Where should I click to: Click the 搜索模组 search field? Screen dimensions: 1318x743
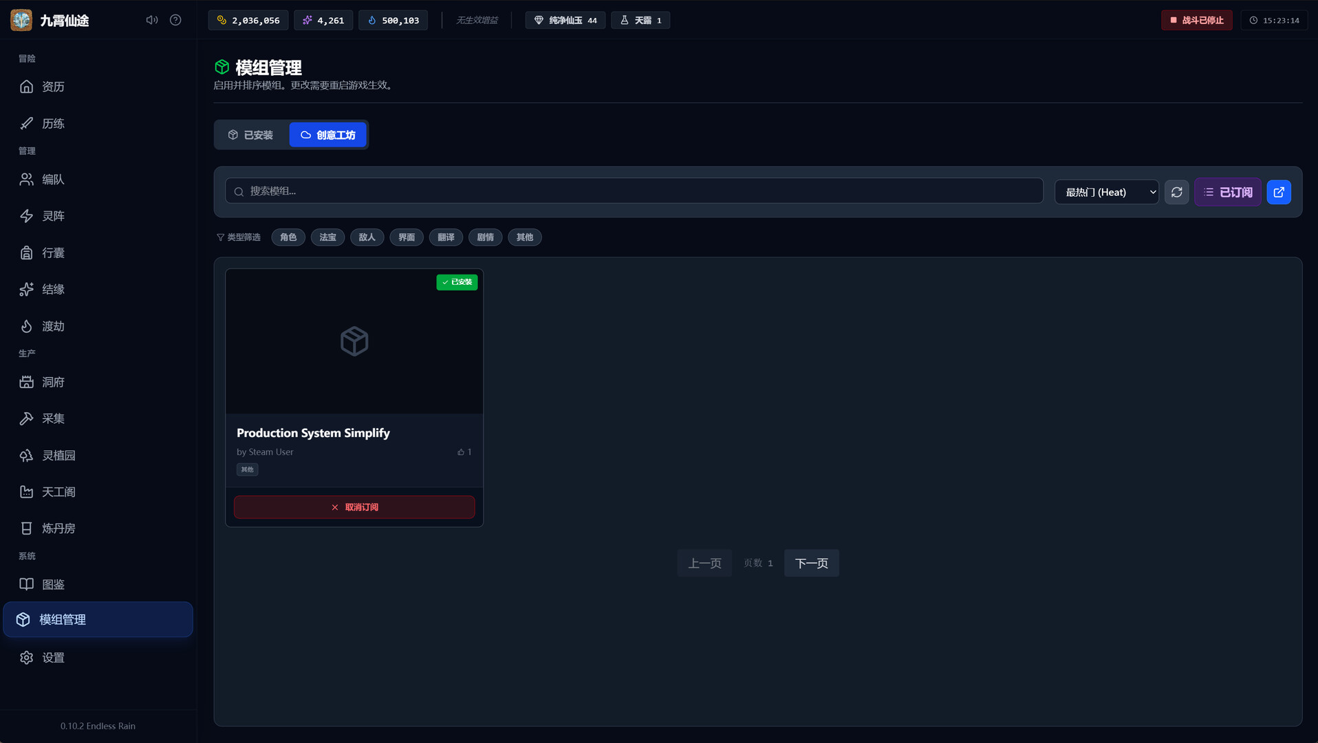click(633, 191)
